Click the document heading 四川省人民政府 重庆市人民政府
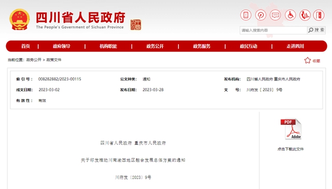 pos(133,143)
